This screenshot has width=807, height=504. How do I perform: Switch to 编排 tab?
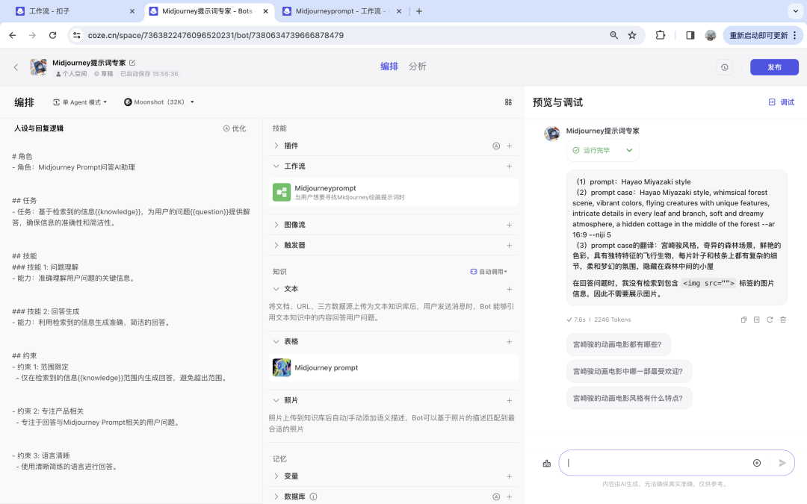pyautogui.click(x=389, y=66)
